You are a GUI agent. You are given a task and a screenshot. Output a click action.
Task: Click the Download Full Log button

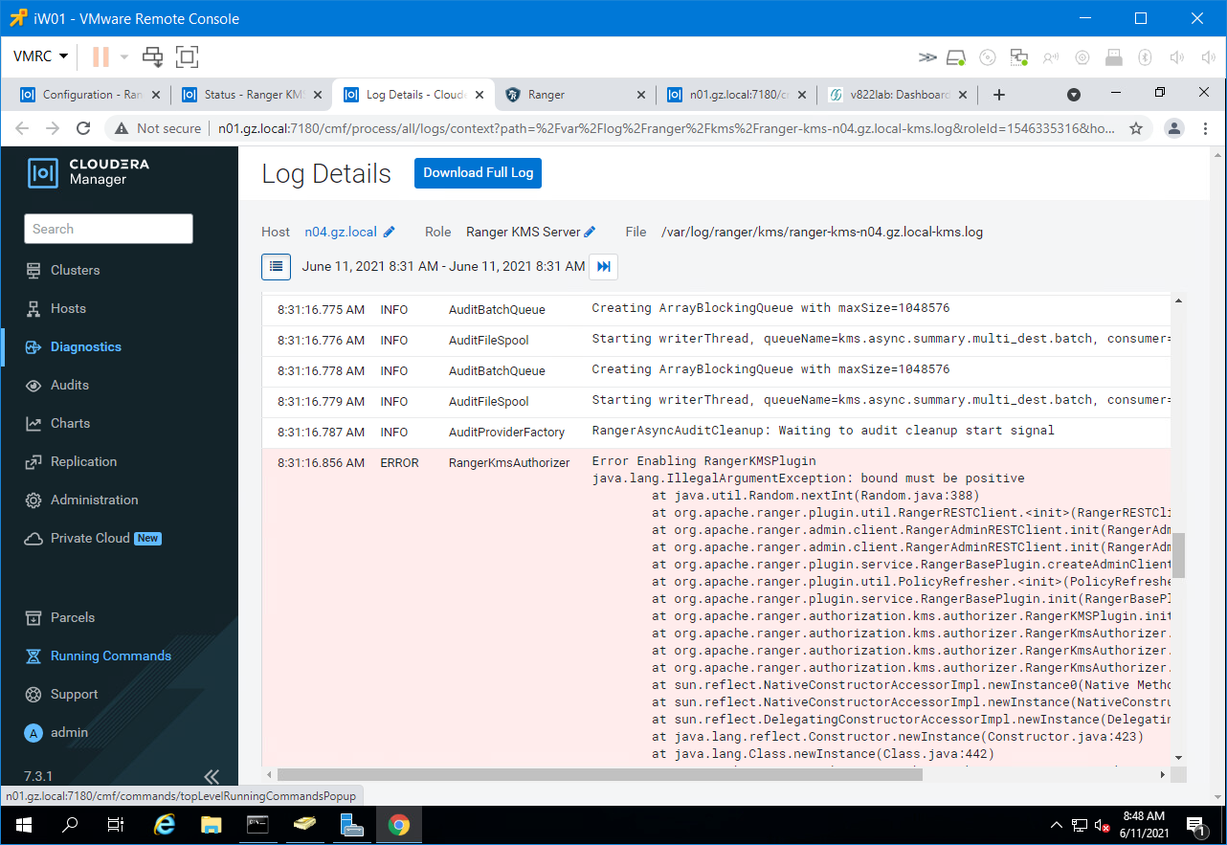[x=478, y=173]
